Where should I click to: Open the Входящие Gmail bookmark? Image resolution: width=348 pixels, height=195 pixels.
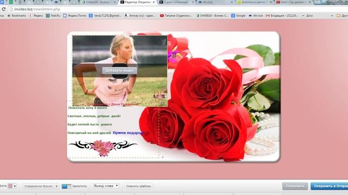tap(282, 16)
